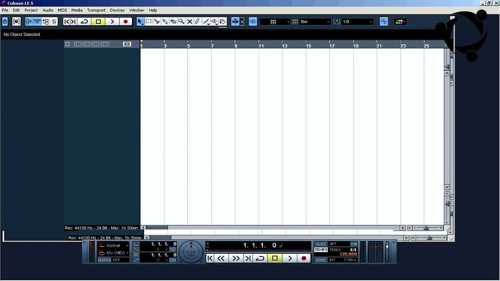The width and height of the screenshot is (500, 281).
Task: Select the Draw pencil tool
Action: click(198, 22)
